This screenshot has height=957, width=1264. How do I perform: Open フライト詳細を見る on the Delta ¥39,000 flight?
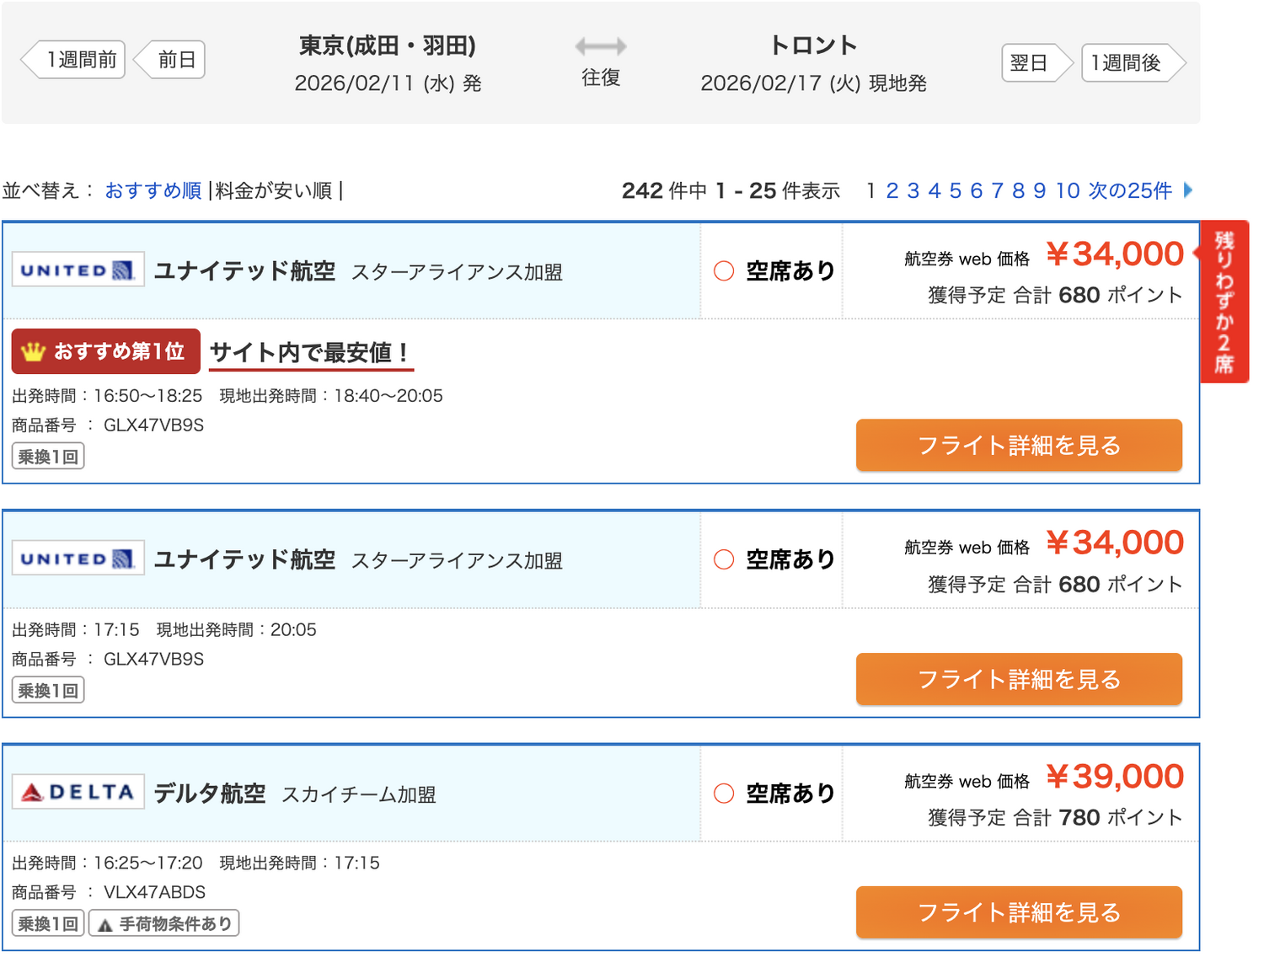tap(1019, 912)
